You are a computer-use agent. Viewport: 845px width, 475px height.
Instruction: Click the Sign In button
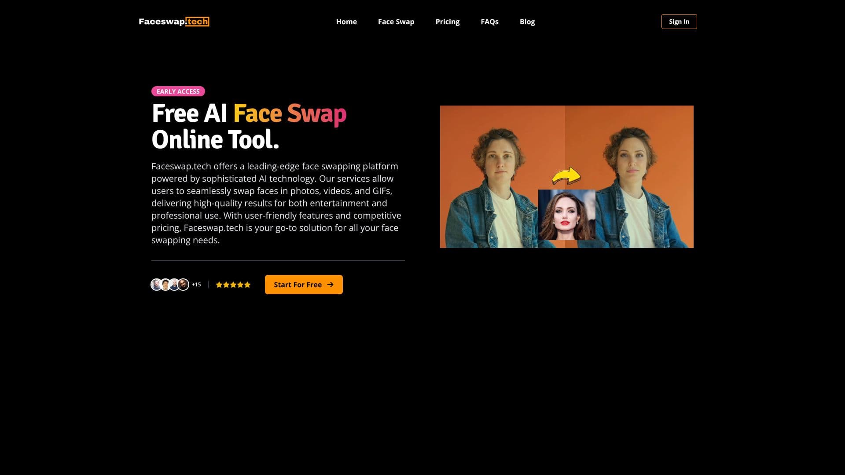click(679, 22)
